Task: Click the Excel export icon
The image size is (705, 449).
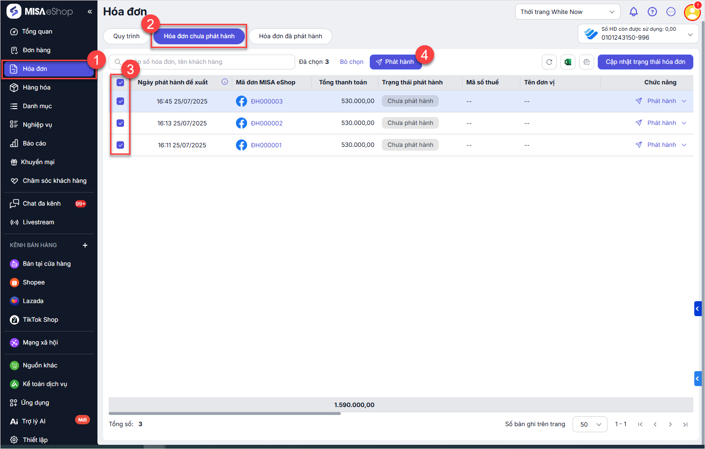Action: click(567, 62)
